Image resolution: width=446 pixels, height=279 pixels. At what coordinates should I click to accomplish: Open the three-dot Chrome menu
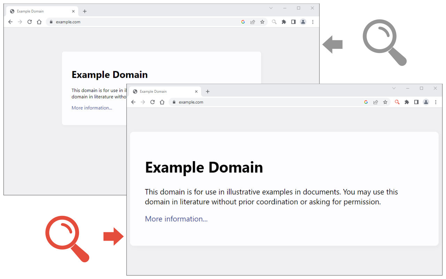pos(436,102)
